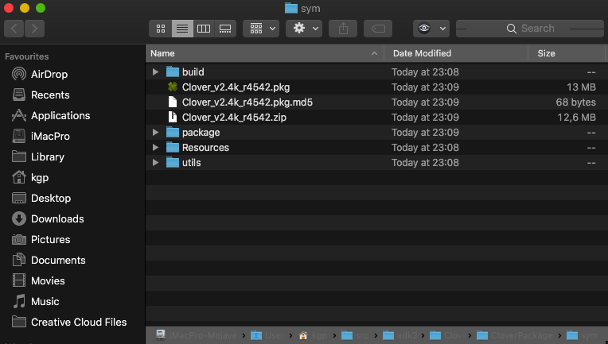The height and width of the screenshot is (344, 608).
Task: Expand the package folder
Action: (155, 133)
